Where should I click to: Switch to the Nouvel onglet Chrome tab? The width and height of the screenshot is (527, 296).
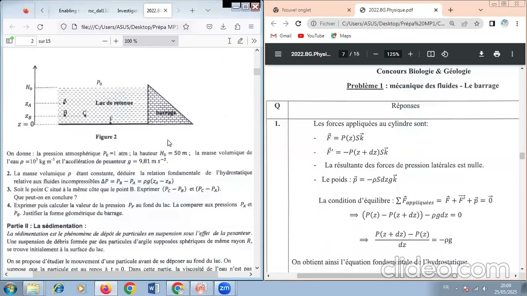[x=311, y=10]
